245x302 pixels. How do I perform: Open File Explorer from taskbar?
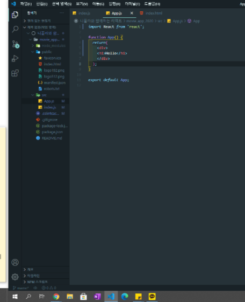tap(70, 296)
